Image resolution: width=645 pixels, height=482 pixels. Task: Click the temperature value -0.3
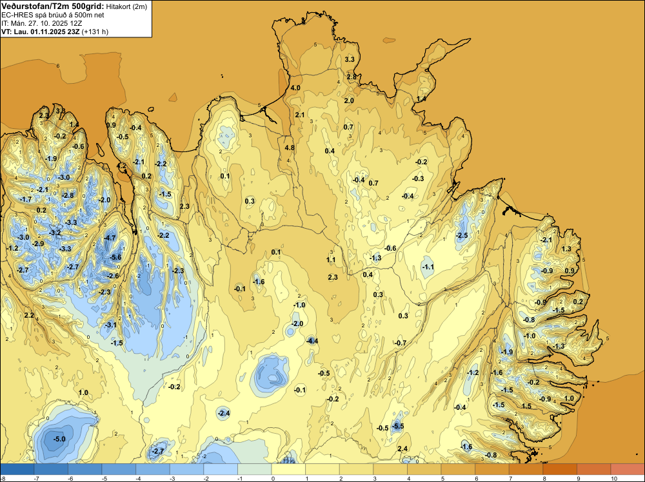point(418,178)
